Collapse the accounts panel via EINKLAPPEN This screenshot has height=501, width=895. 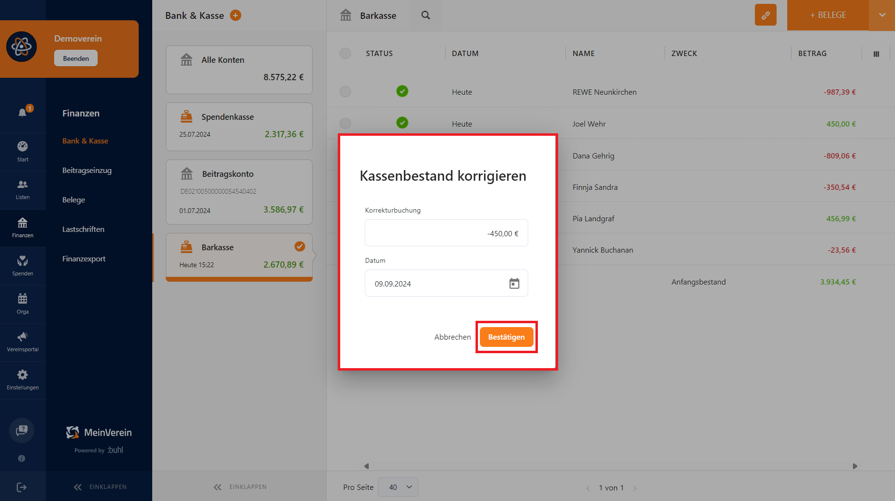tap(240, 487)
